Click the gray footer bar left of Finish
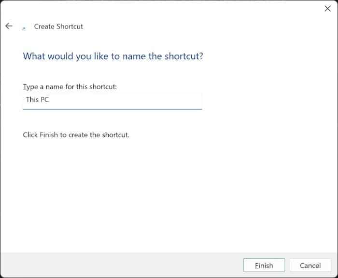 point(121,265)
